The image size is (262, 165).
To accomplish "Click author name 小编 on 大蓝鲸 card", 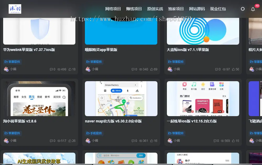I will tap(177, 69).
